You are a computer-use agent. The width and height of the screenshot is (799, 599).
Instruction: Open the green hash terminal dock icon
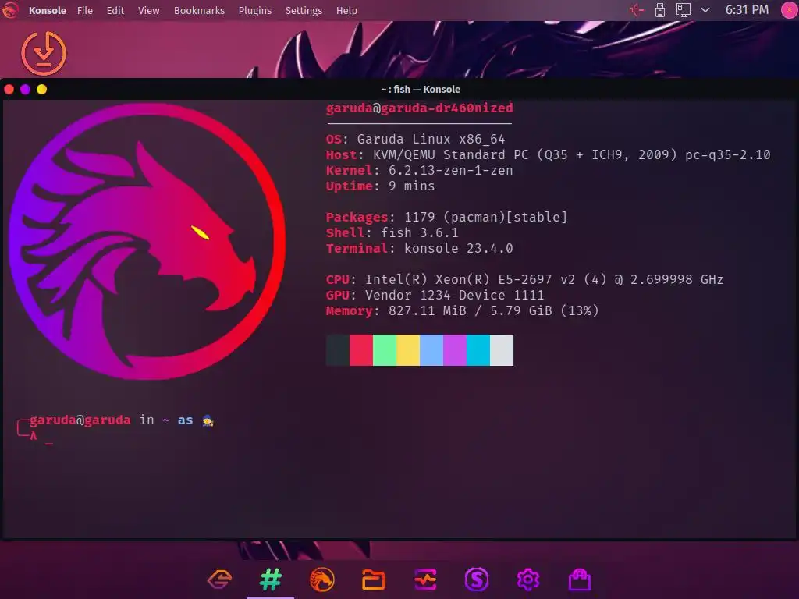(x=271, y=580)
